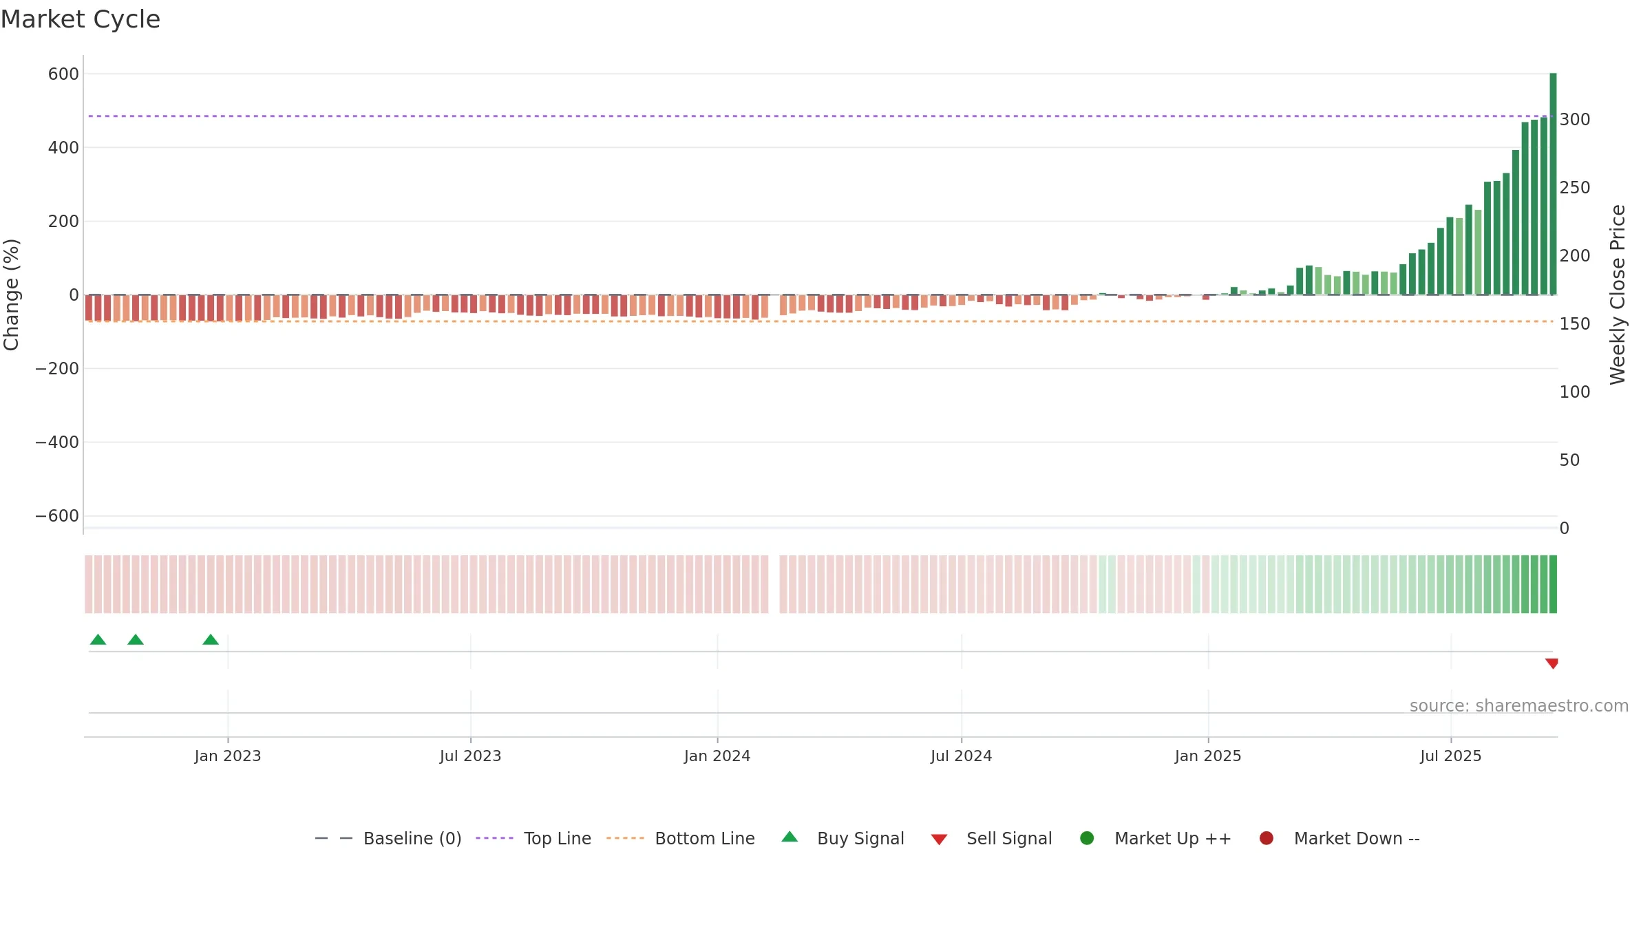Toggle the Buy Signal legend label
1652x929 pixels.
point(860,839)
